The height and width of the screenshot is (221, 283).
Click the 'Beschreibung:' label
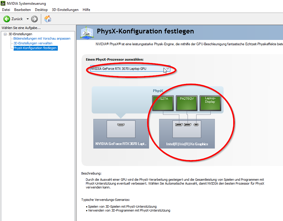91,173
